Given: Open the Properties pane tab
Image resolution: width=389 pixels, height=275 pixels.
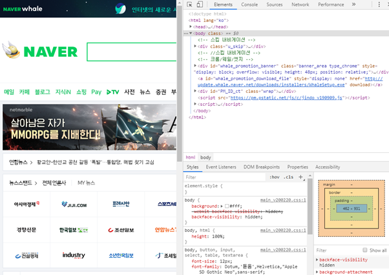Looking at the screenshot, I should click(x=297, y=167).
